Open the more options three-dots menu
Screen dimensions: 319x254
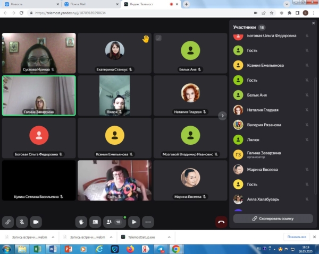(x=148, y=222)
